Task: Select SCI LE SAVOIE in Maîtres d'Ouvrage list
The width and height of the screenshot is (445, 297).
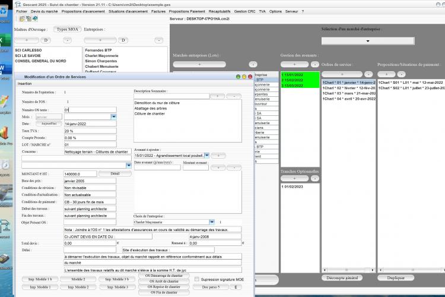Action: 28,56
